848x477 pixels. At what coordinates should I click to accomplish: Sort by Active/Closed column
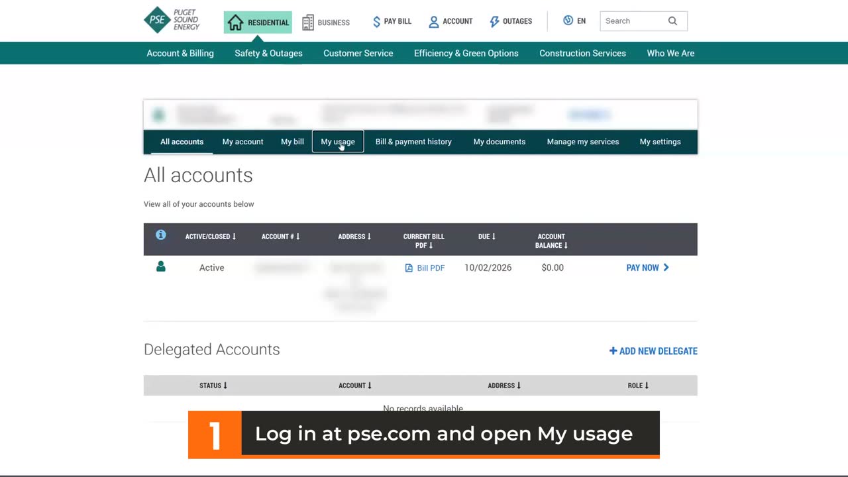pyautogui.click(x=211, y=237)
